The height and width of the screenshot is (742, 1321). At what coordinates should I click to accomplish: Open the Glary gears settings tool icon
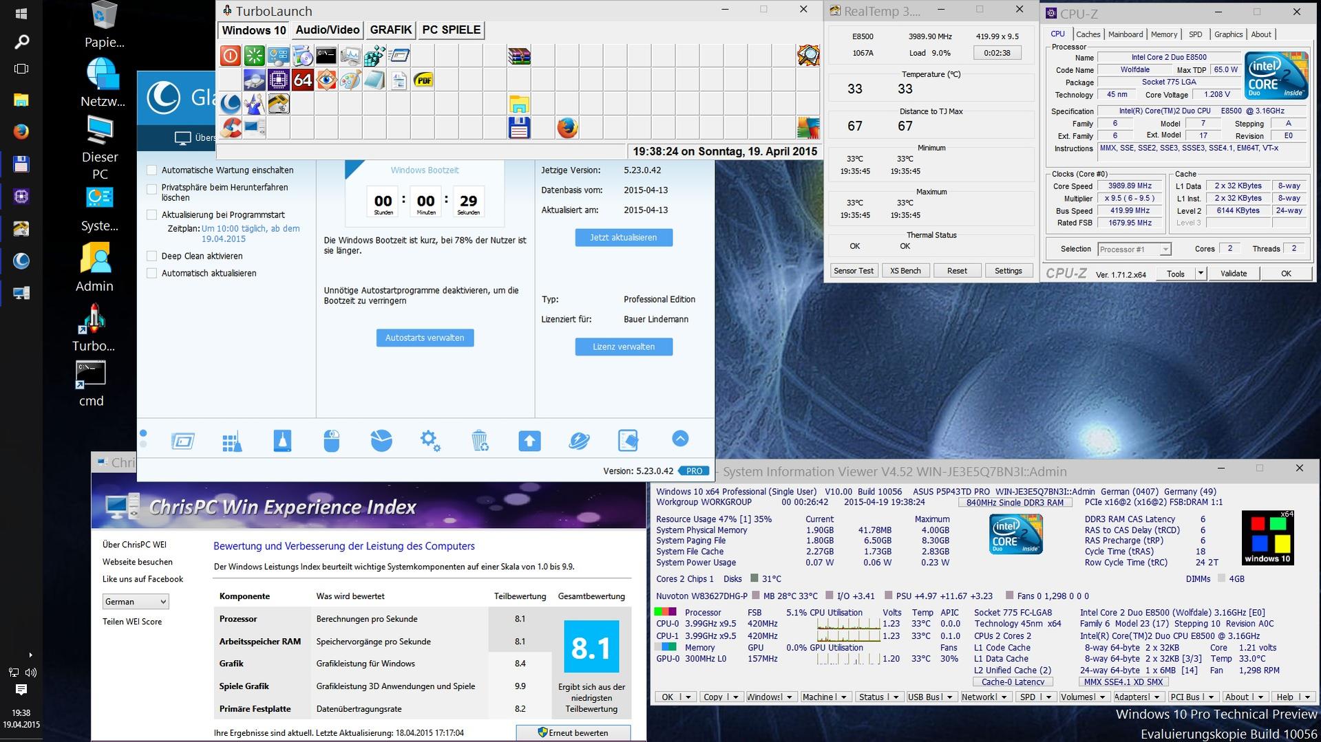tap(430, 441)
